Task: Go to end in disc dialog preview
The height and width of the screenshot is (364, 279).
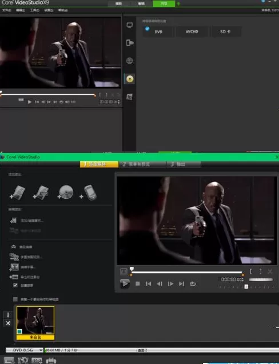Action: (x=181, y=283)
